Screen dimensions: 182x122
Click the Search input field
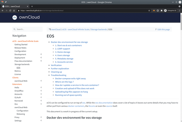click(x=27, y=29)
